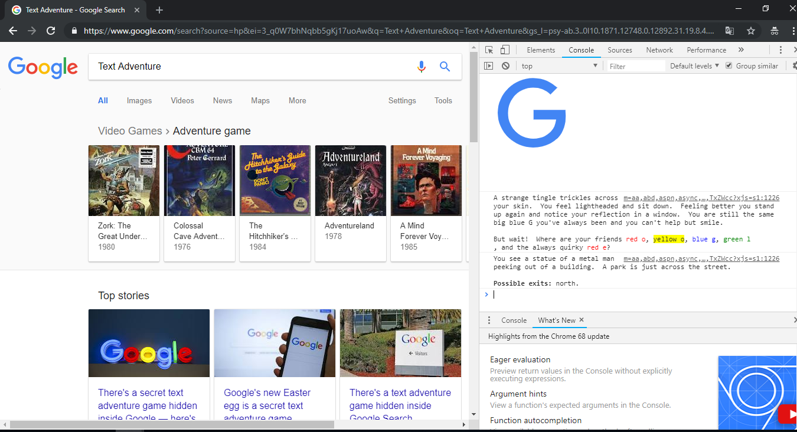This screenshot has width=797, height=432.
Task: Focus the console Filter input
Action: [x=636, y=66]
